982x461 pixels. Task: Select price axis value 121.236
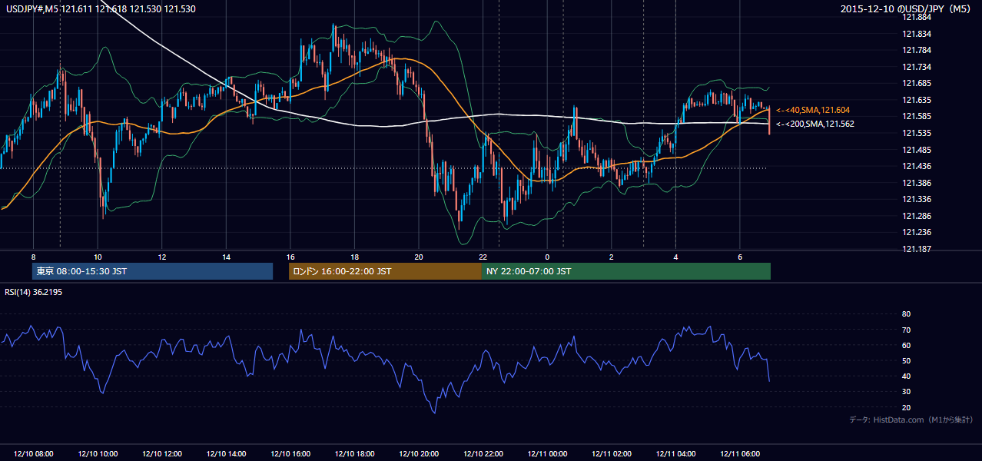917,232
